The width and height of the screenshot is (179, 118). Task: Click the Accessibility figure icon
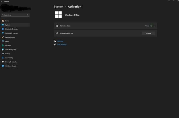[x=3, y=58]
